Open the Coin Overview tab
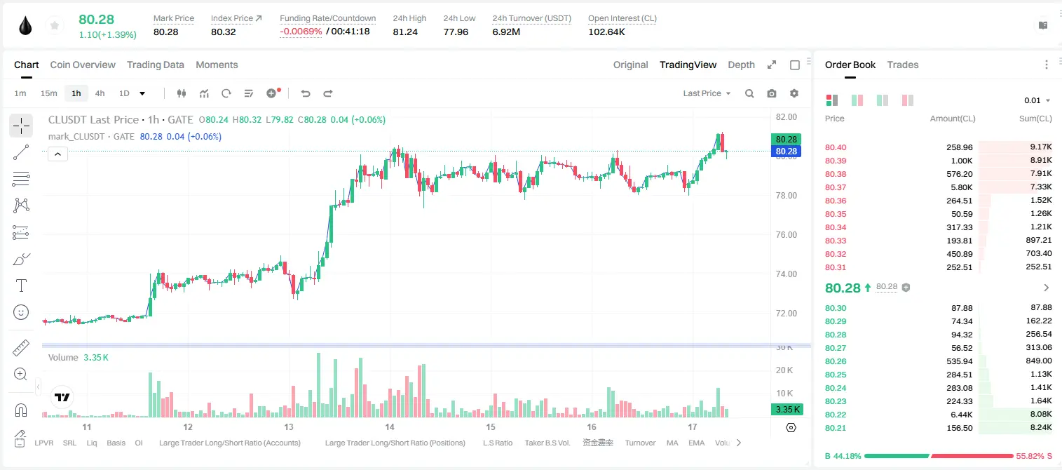The height and width of the screenshot is (470, 1062). [83, 65]
